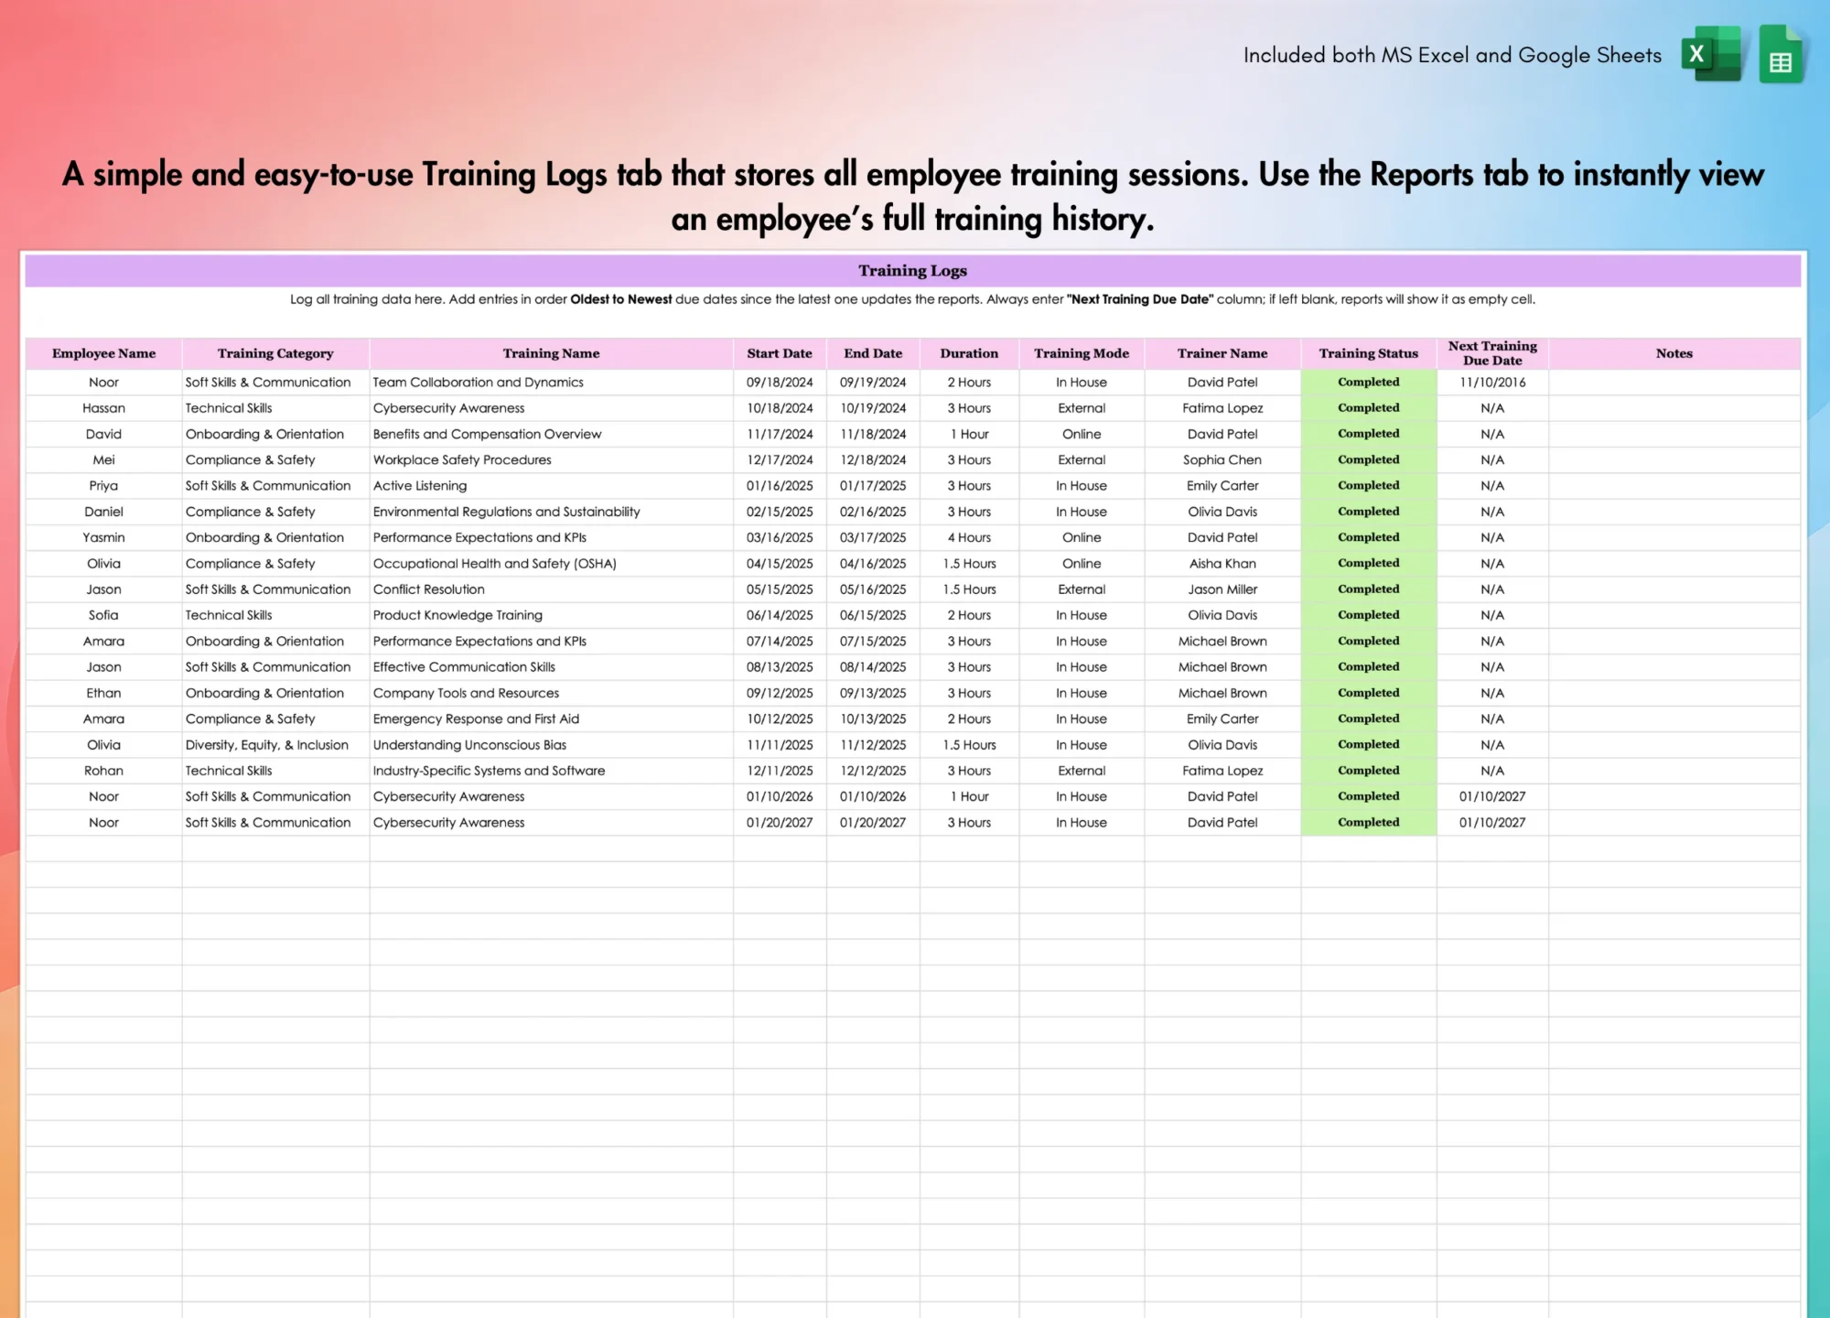Screen dimensions: 1830x1318
Task: Click the employee name cell 'Priya'
Action: click(x=103, y=486)
